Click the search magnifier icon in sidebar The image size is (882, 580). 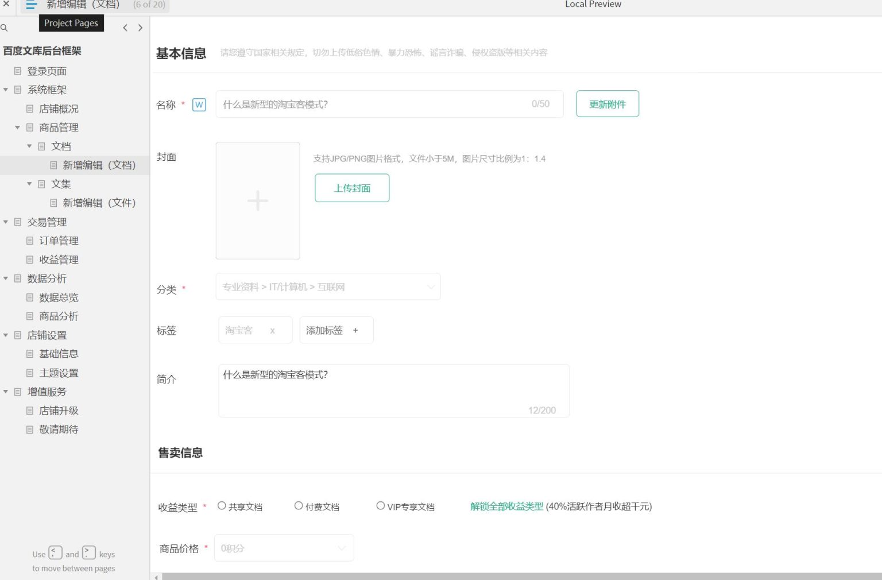[x=5, y=28]
